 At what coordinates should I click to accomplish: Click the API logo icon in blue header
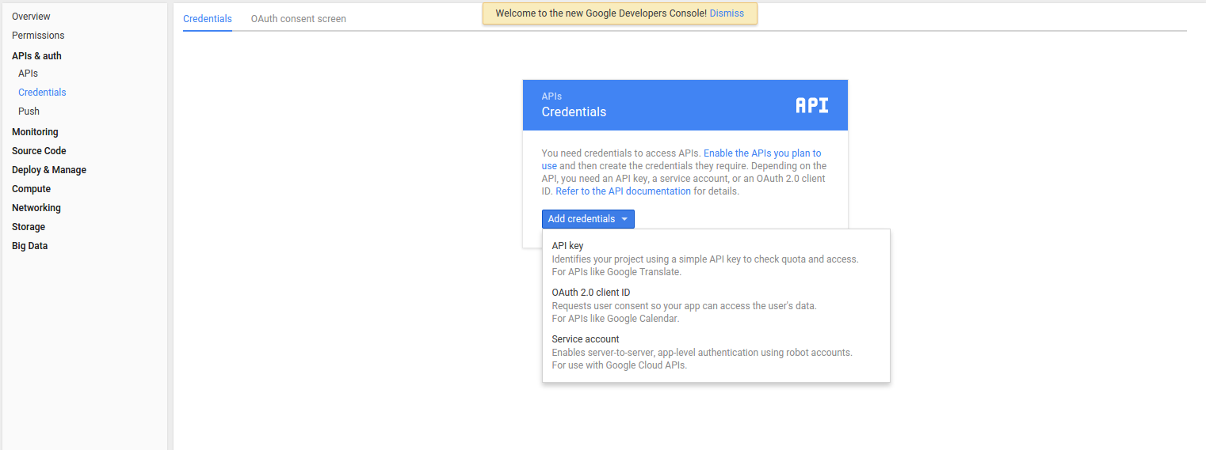point(812,105)
